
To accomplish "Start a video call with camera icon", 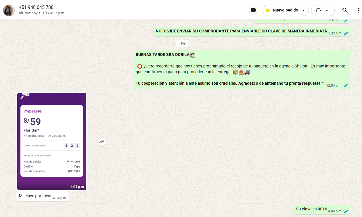I will (x=319, y=10).
